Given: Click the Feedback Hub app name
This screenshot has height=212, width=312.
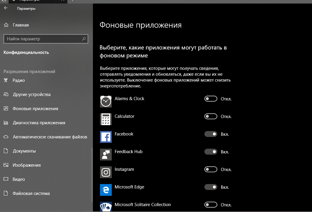Looking at the screenshot, I should 129,152.
